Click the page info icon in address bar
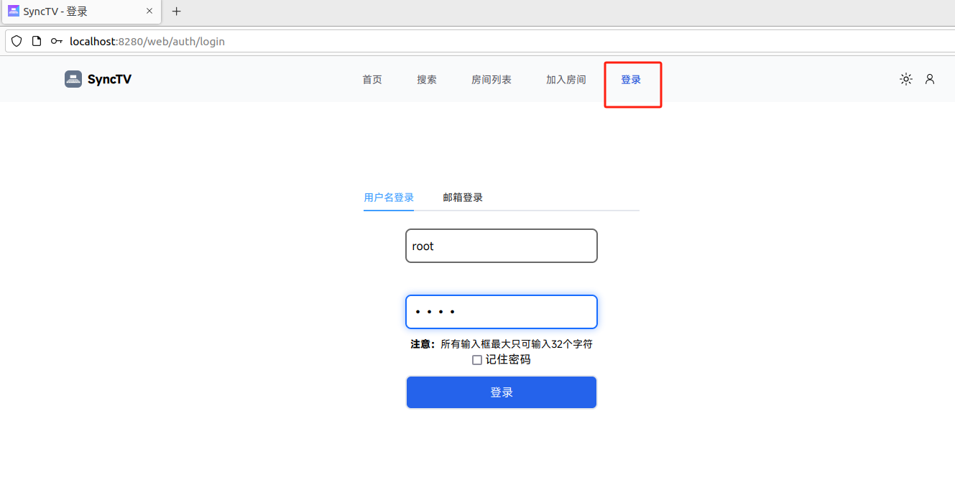Viewport: 955px width, 503px height. pyautogui.click(x=37, y=41)
